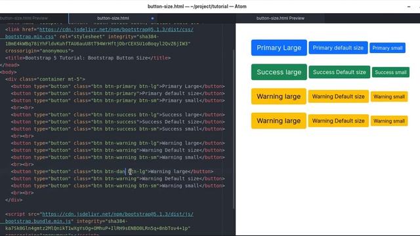
Task: Click the crossorigin="anonymous" attribute line
Action: point(39,51)
